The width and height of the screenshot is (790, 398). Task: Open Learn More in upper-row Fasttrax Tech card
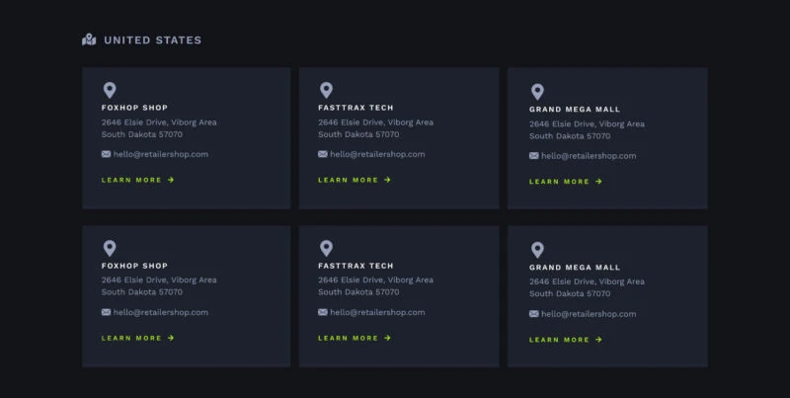tap(355, 180)
